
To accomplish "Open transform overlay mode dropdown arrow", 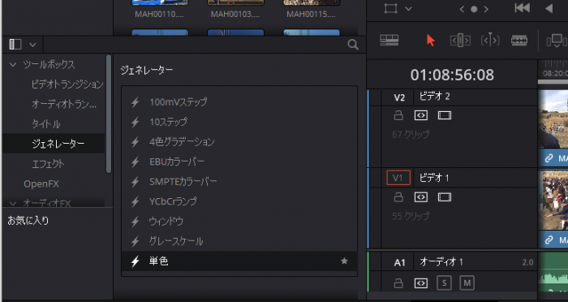I will (408, 9).
